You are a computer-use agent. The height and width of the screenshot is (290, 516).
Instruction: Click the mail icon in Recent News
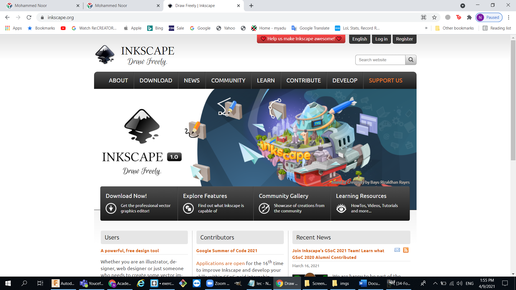click(397, 250)
